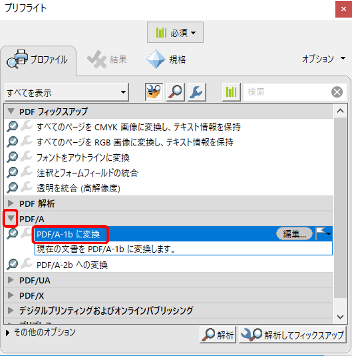Click the scroll down arrow in profile list
This screenshot has width=352, height=356.
[x=340, y=316]
